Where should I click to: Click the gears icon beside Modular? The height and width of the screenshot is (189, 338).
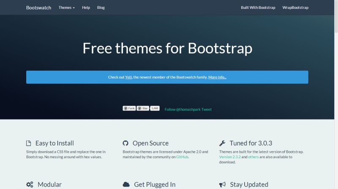[30, 184]
